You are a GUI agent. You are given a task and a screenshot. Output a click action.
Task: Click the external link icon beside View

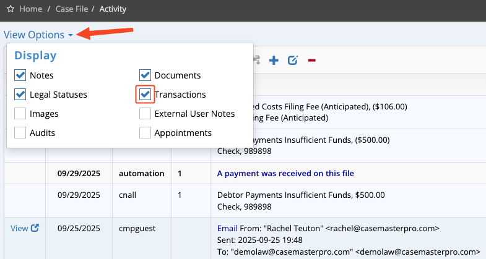[x=35, y=228]
